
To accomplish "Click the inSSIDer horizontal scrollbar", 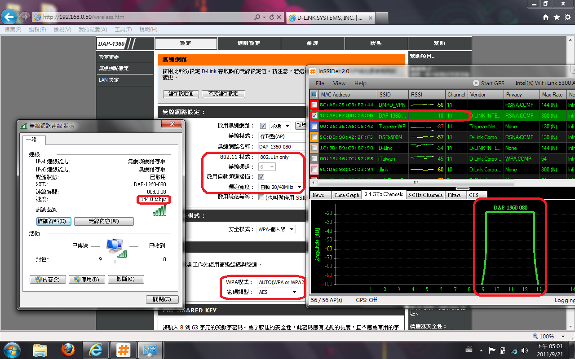I will coord(415,183).
